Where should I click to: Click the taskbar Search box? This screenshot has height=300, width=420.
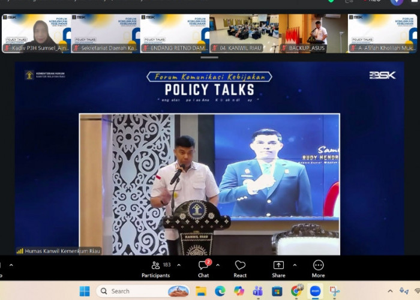(143, 291)
